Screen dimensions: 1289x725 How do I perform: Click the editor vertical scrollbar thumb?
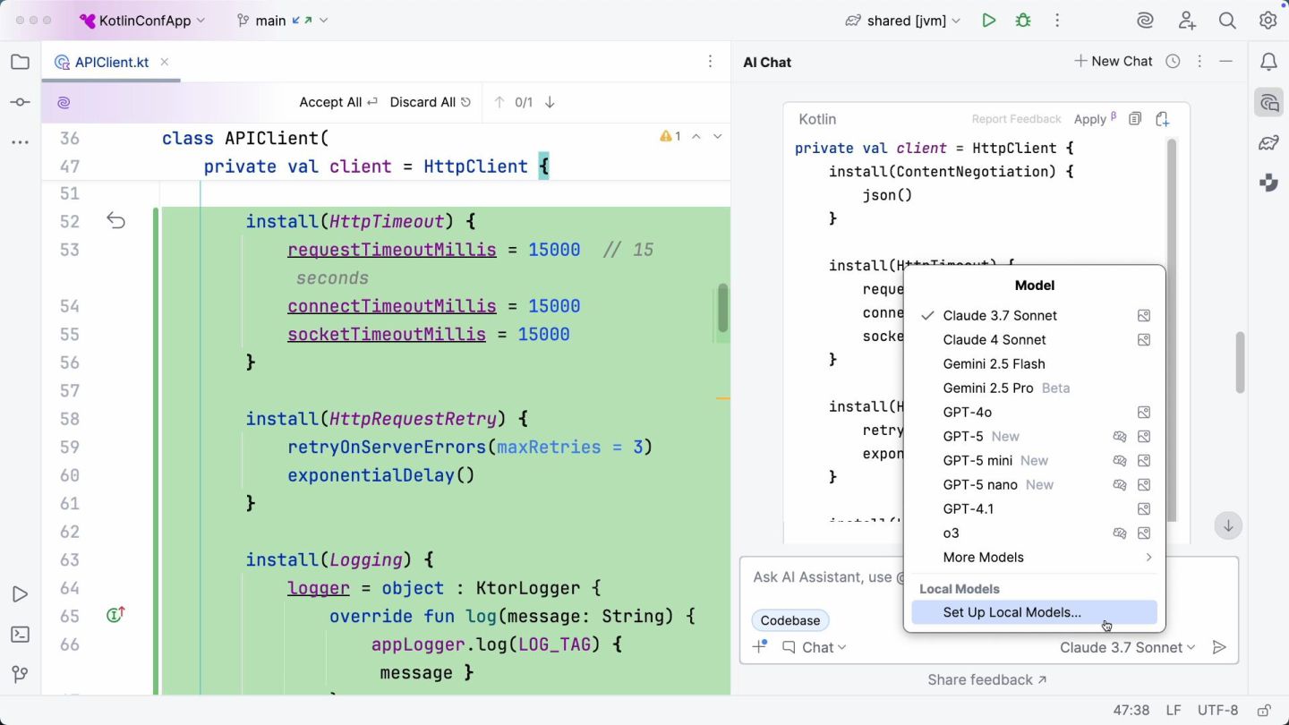pos(722,308)
